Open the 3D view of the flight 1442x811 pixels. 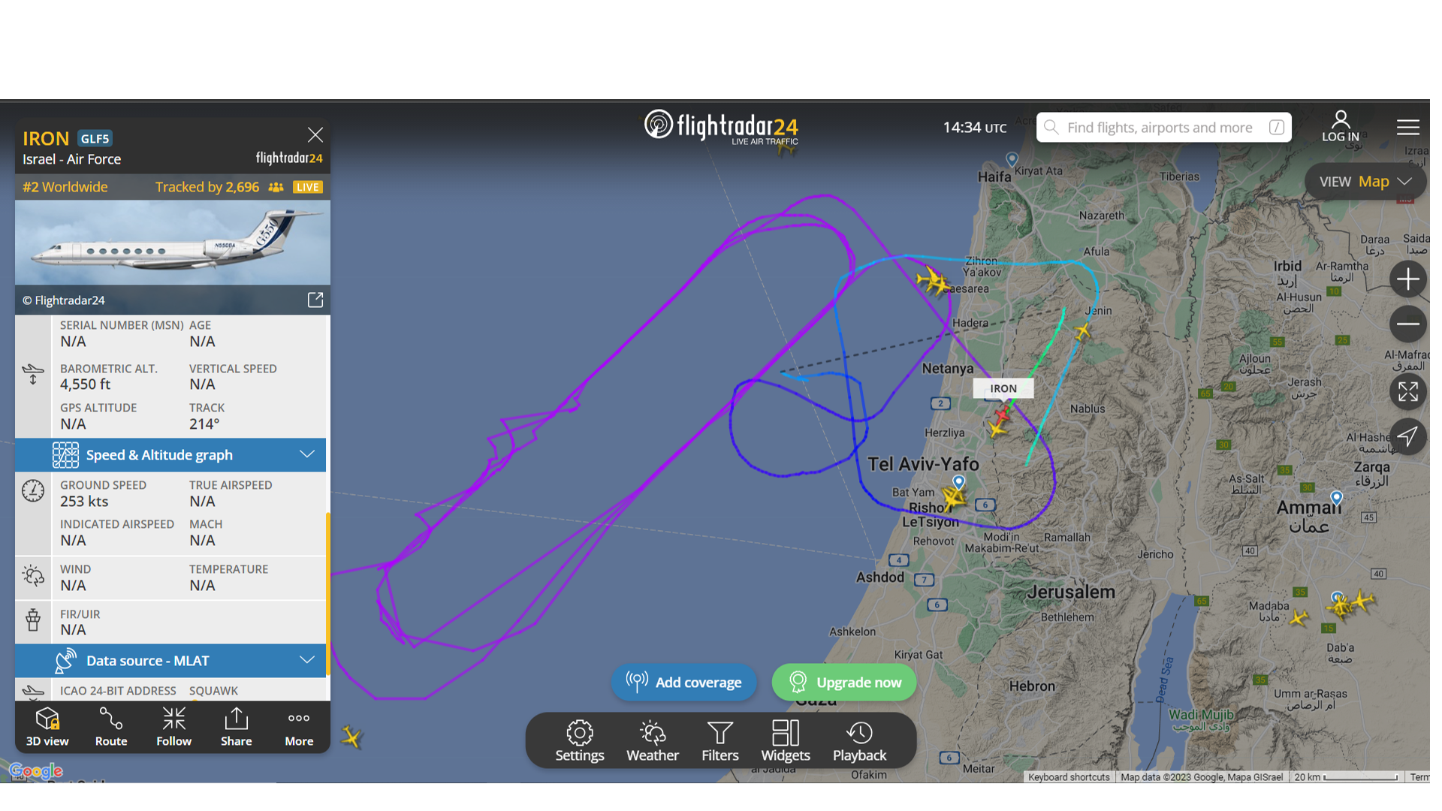(x=47, y=726)
